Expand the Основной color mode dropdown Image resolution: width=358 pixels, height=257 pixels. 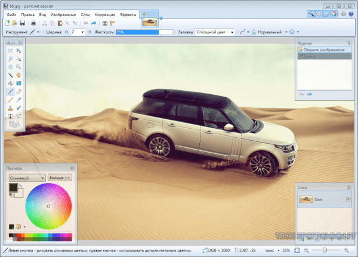pyautogui.click(x=27, y=178)
